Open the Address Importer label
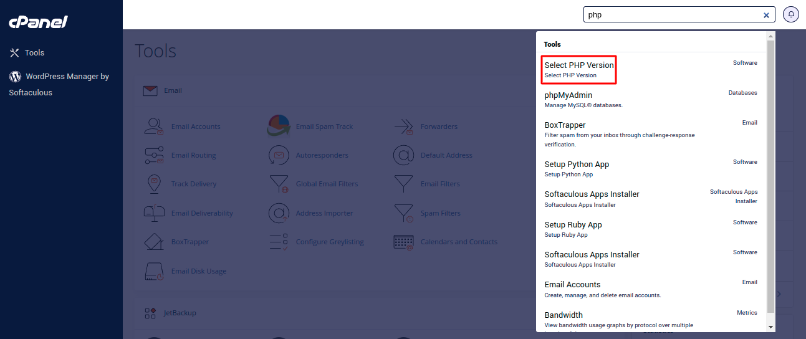The width and height of the screenshot is (806, 339). (324, 213)
